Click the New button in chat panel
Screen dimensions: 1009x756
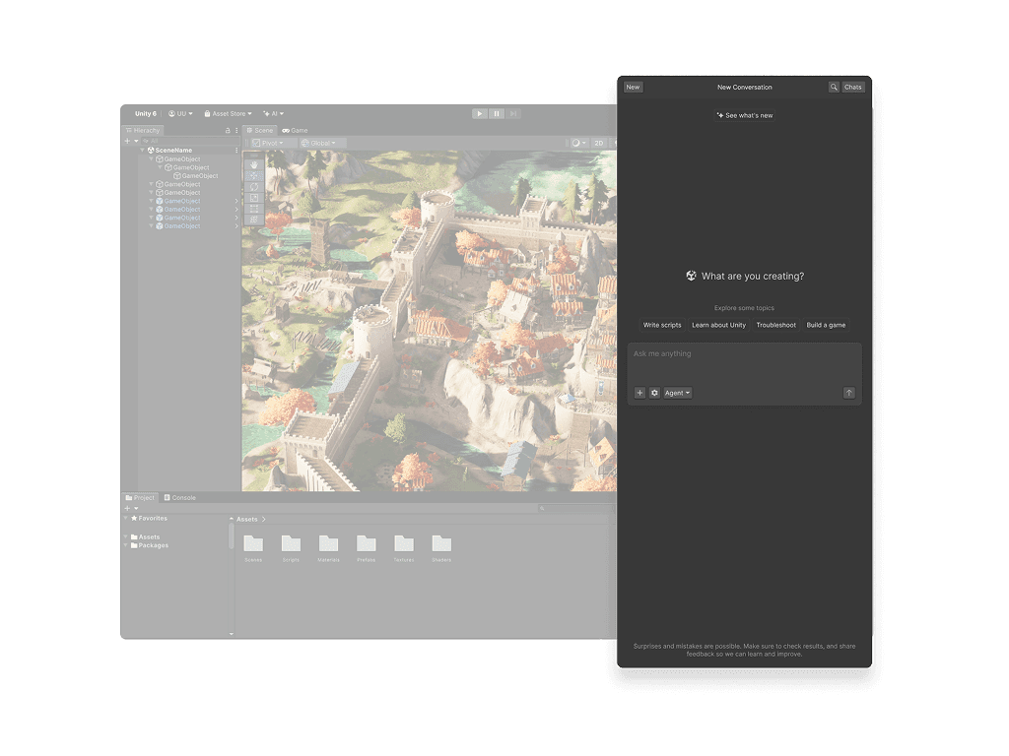click(634, 87)
